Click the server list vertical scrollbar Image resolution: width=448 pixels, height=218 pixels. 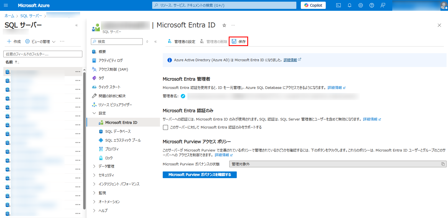coord(84,141)
